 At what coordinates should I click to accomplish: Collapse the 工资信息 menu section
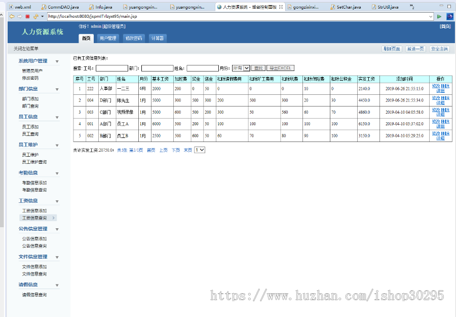point(57,201)
